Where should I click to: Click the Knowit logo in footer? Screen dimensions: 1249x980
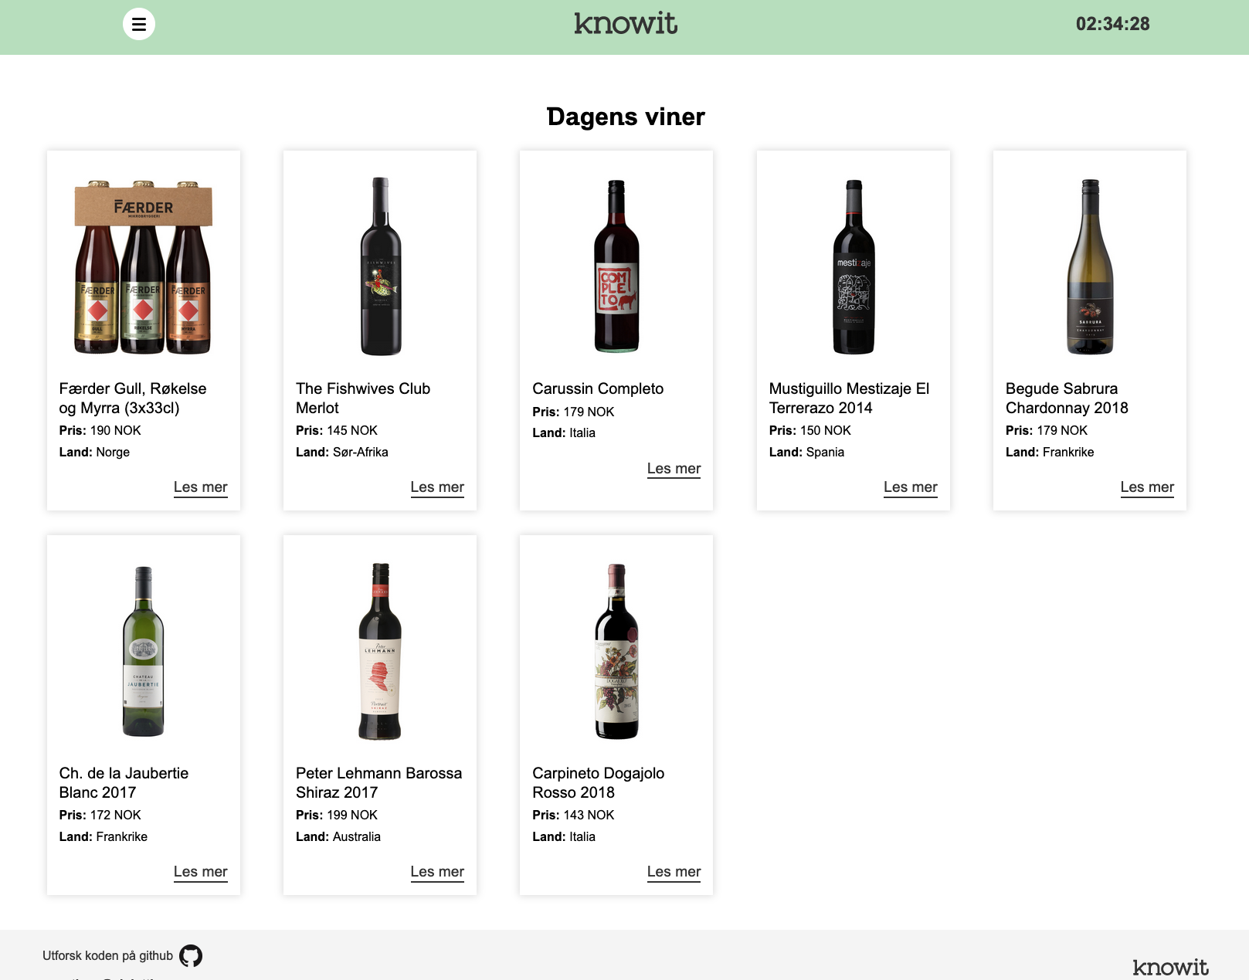point(1170,967)
